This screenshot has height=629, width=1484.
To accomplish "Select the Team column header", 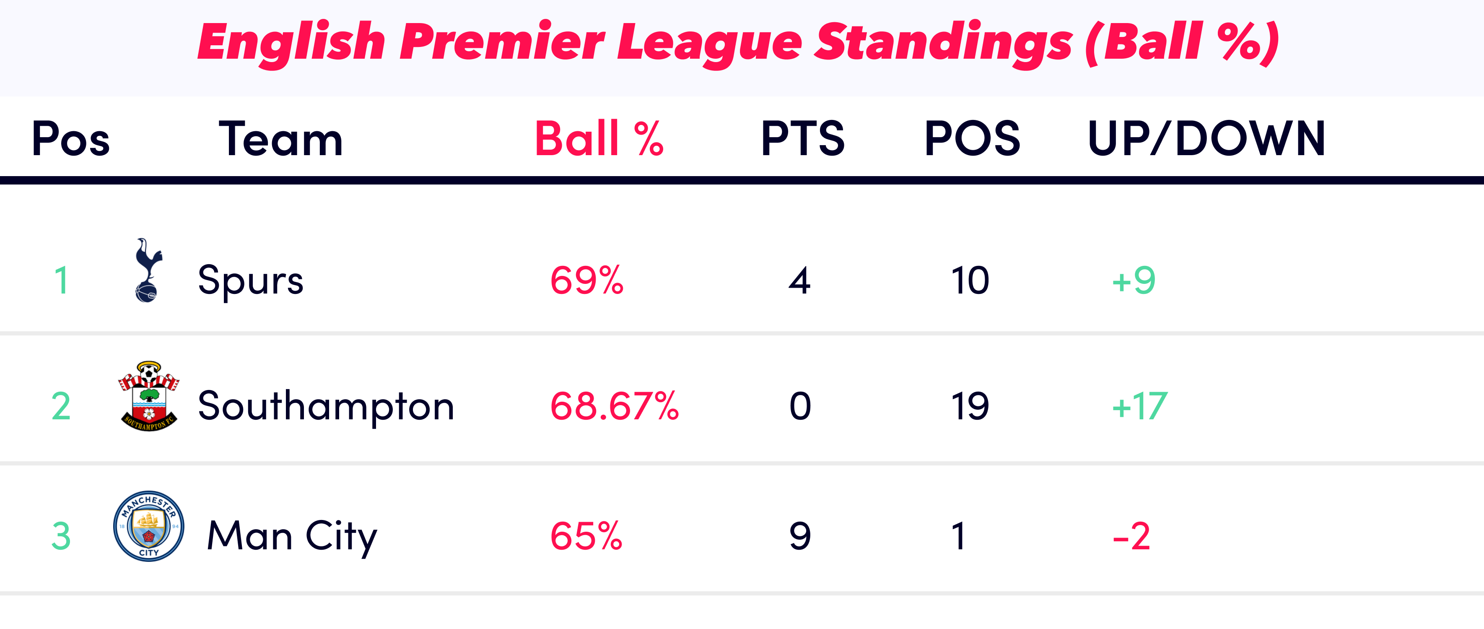I will pos(281,139).
